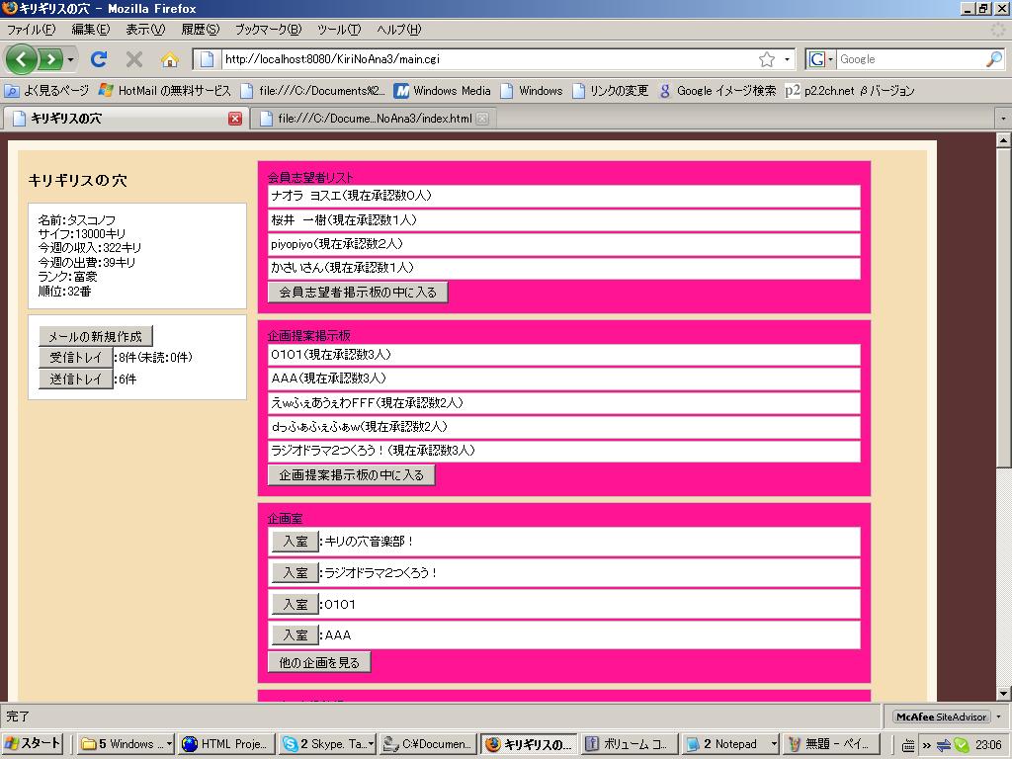The image size is (1012, 759).
Task: Open the Windows スタート menu
Action: pos(32,744)
